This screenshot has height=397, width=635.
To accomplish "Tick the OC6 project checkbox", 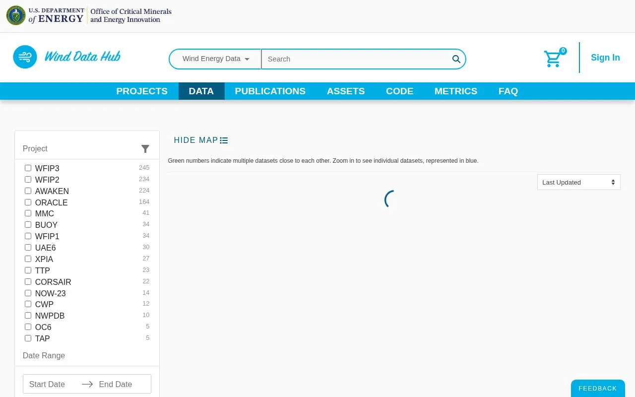I will 28,327.
